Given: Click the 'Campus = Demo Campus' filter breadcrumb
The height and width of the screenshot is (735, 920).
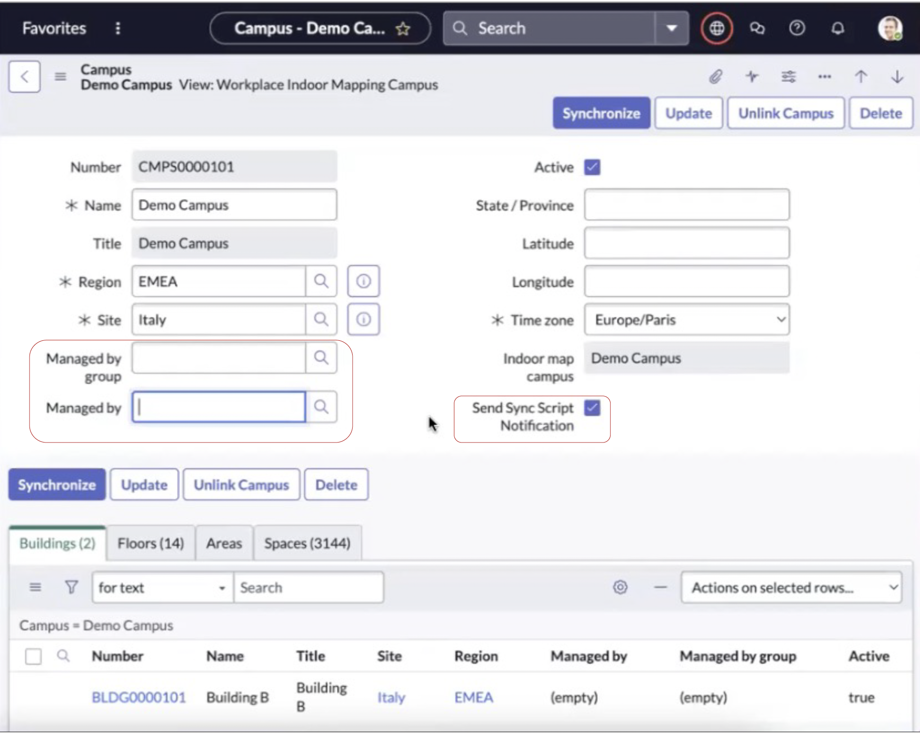Looking at the screenshot, I should 96,625.
